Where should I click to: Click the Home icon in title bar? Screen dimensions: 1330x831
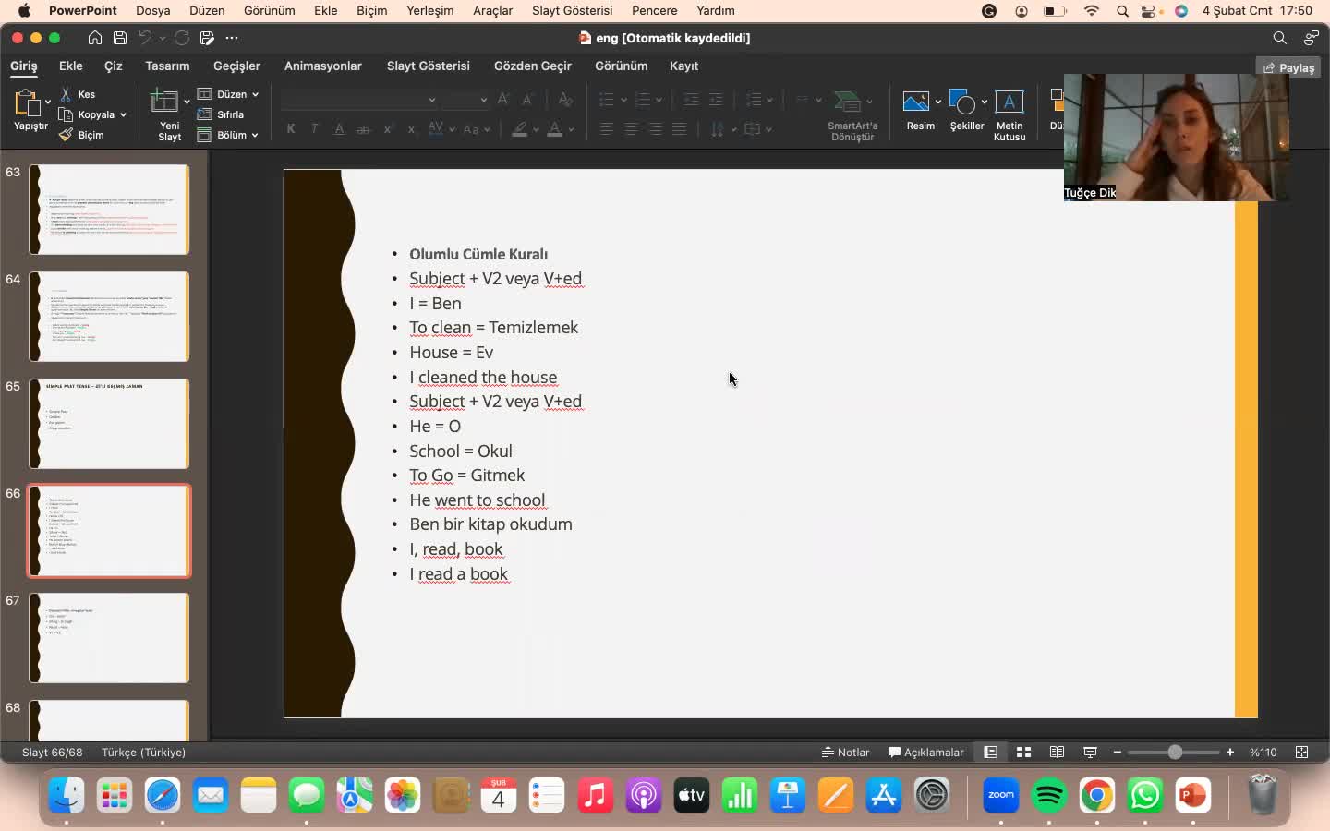click(95, 38)
